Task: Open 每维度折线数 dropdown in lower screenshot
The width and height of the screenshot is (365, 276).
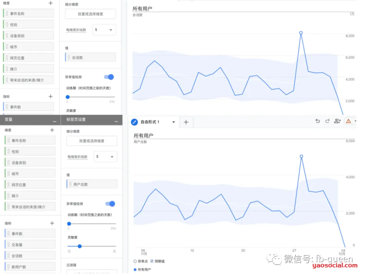Action: pyautogui.click(x=105, y=157)
